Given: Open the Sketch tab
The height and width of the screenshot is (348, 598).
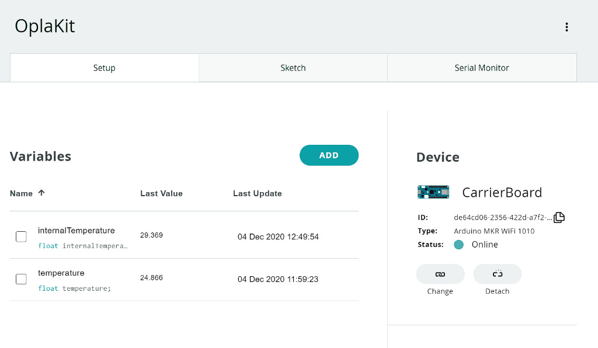Looking at the screenshot, I should tap(293, 68).
